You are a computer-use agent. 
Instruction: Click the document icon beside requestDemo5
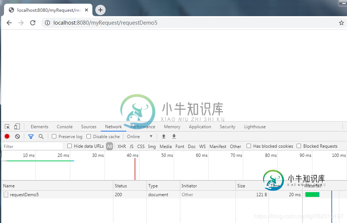[x=6, y=194]
